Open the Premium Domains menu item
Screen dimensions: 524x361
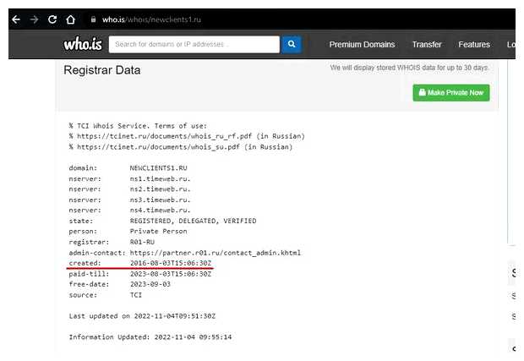pos(362,45)
